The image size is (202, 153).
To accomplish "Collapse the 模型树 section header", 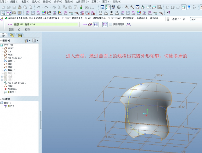I will point(1,41).
